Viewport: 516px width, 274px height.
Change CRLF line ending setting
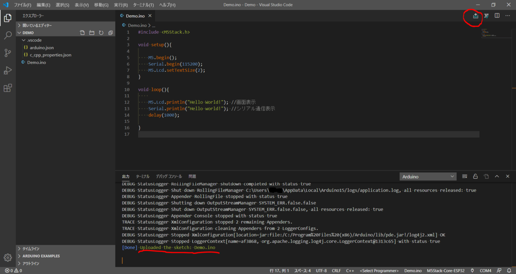pos(336,271)
